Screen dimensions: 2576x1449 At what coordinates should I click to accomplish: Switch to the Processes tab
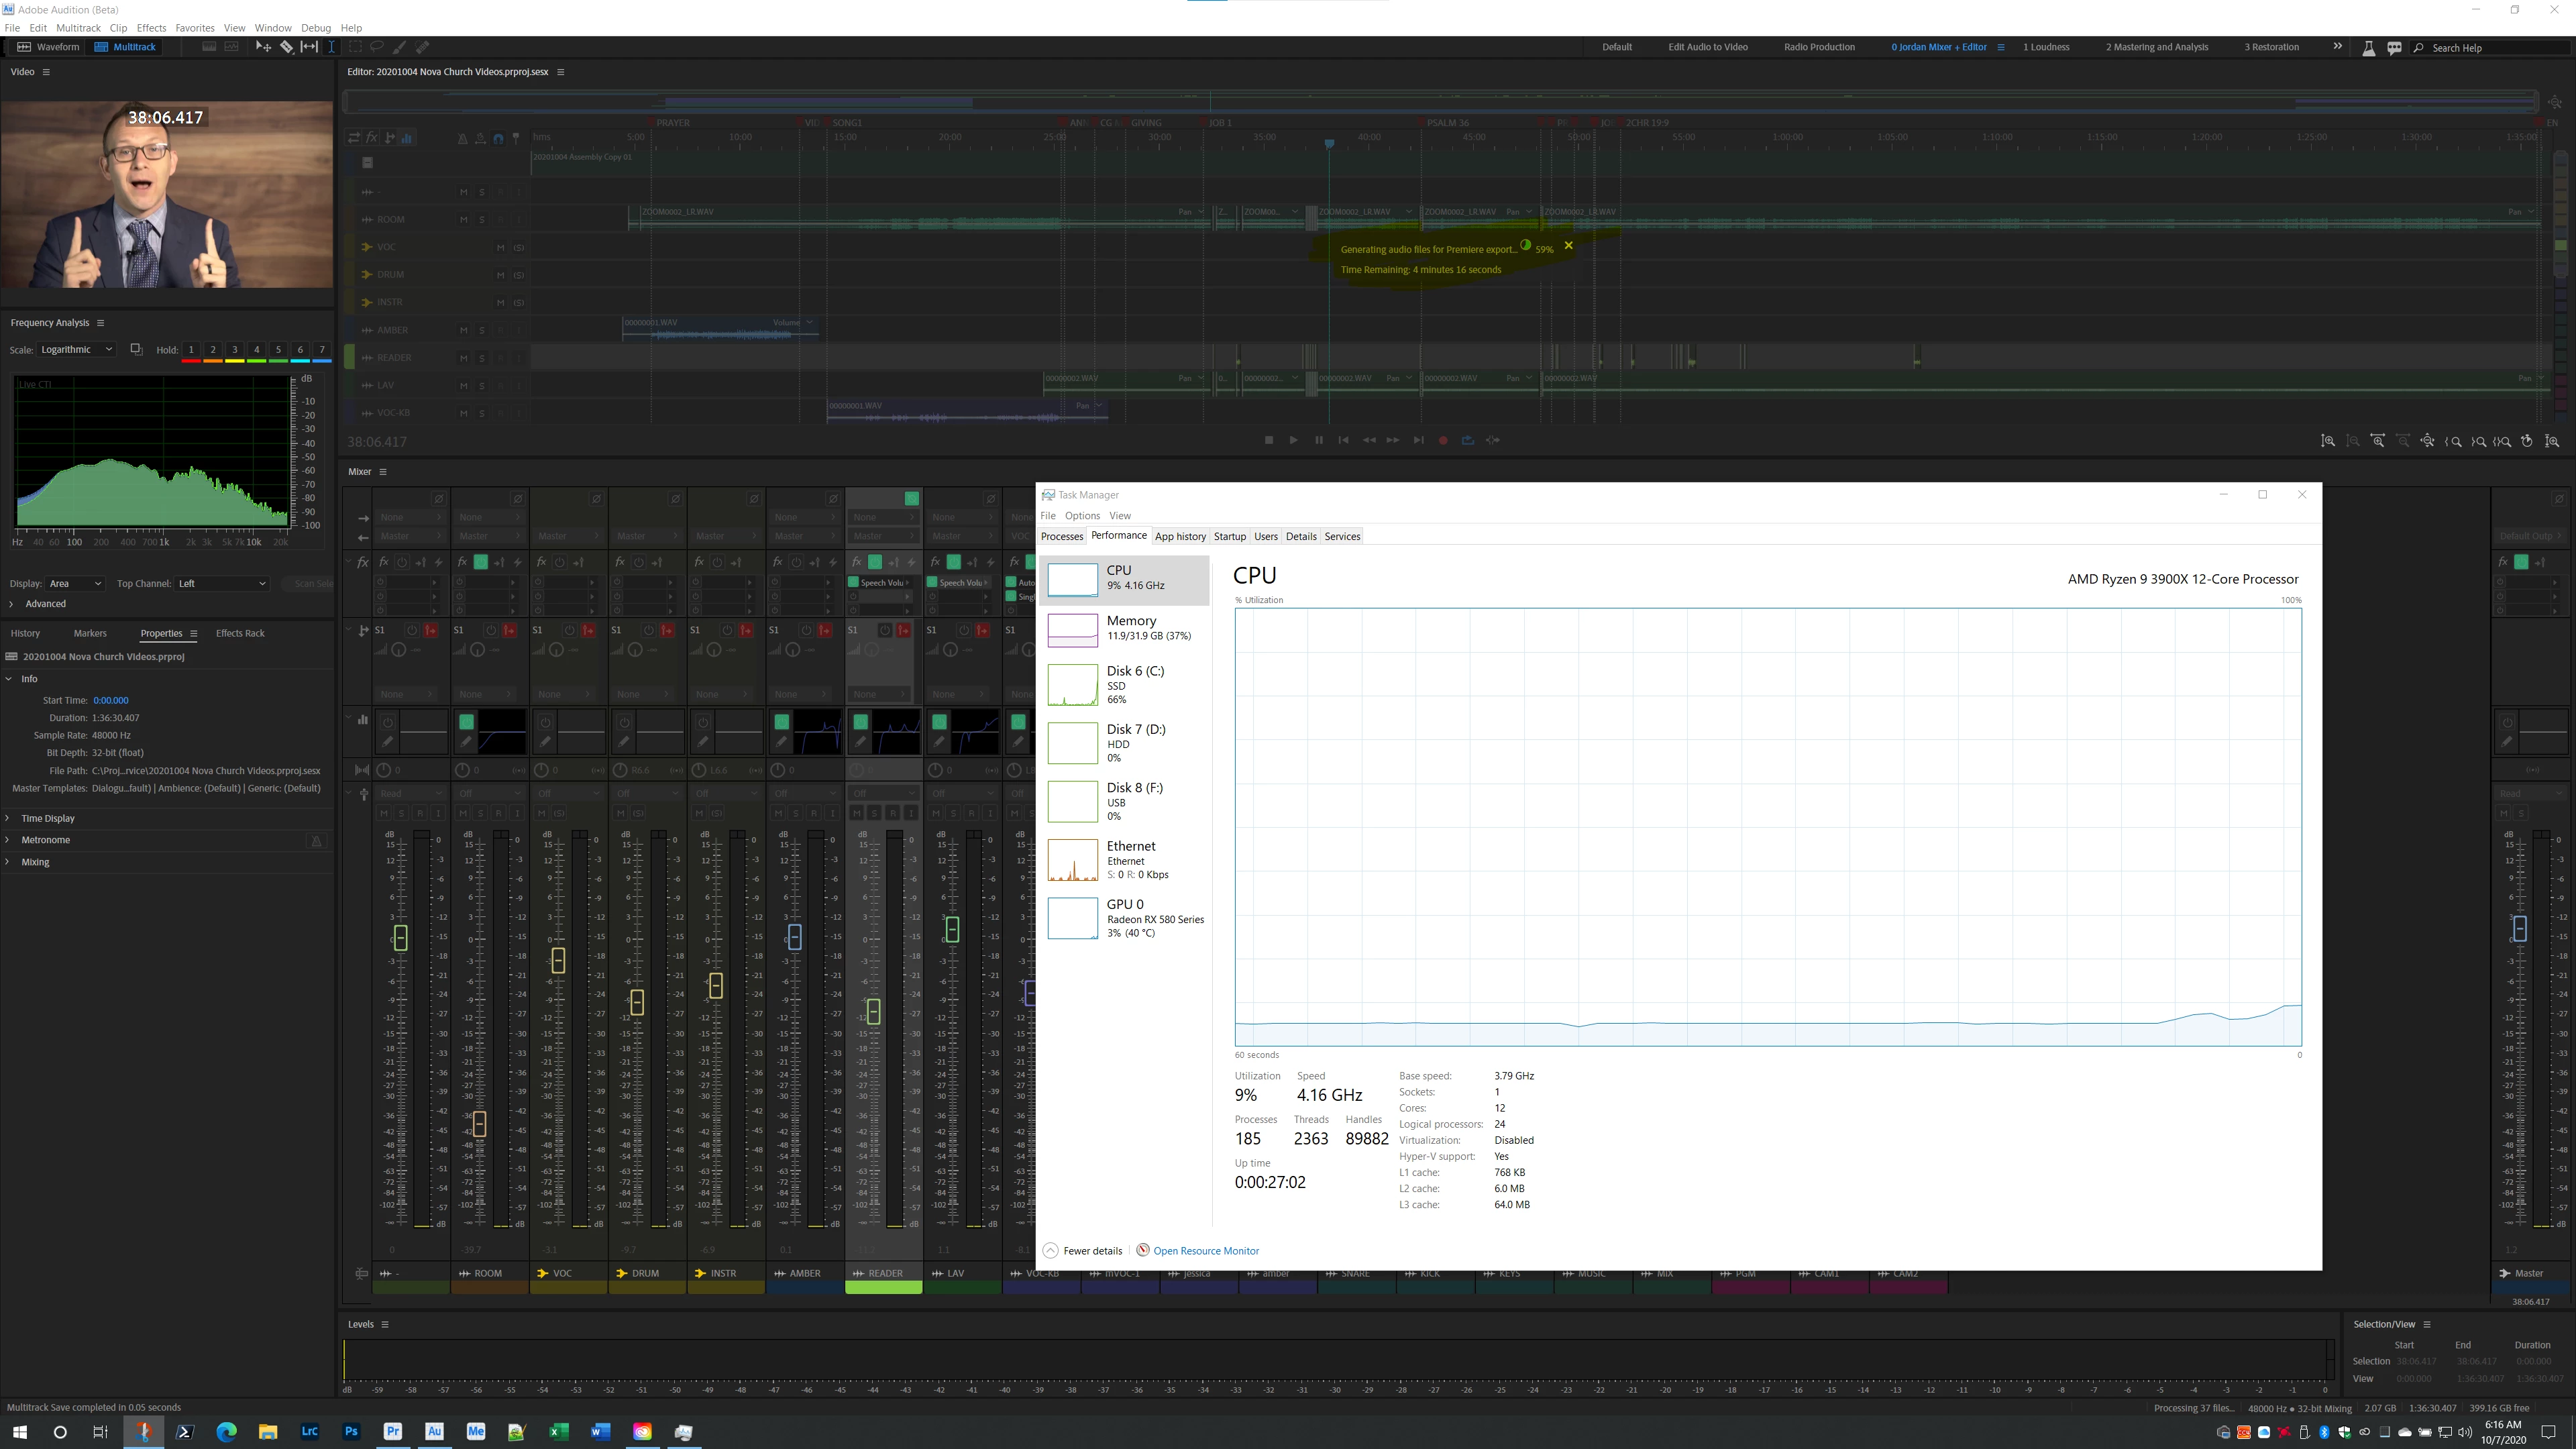point(1061,537)
